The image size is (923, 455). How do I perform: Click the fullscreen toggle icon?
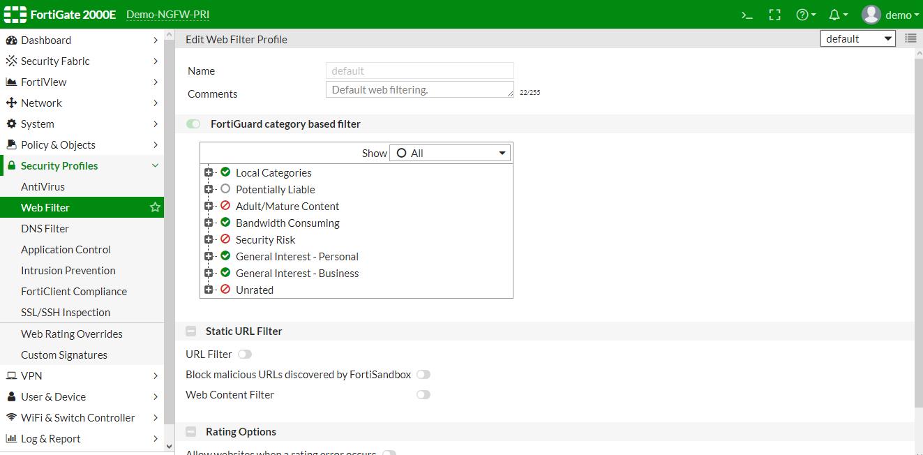[x=774, y=15]
